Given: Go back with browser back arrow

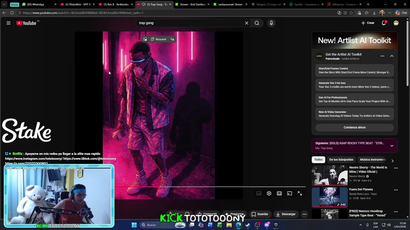Looking at the screenshot, I should pos(4,13).
